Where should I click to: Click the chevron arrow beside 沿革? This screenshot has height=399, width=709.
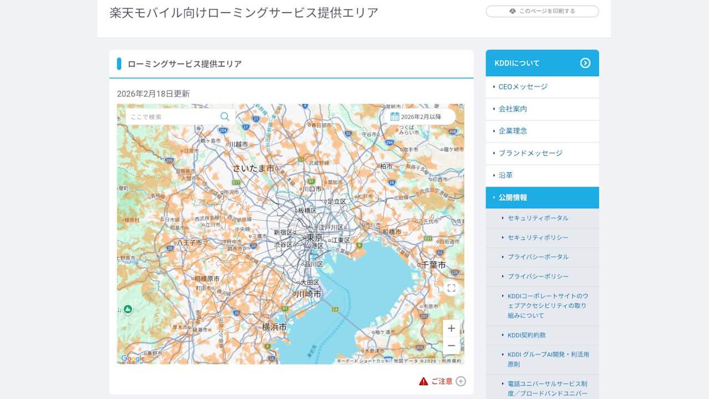(494, 175)
